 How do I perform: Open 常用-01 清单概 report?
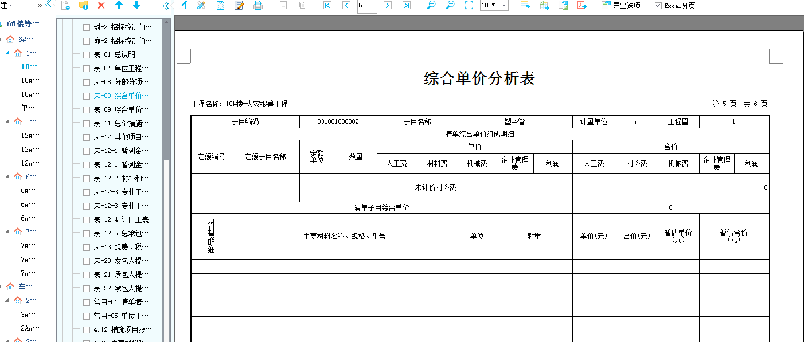point(121,302)
